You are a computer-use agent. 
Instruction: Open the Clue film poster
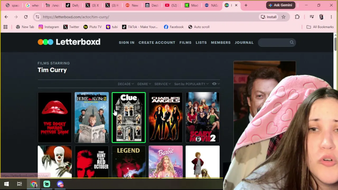(x=129, y=117)
